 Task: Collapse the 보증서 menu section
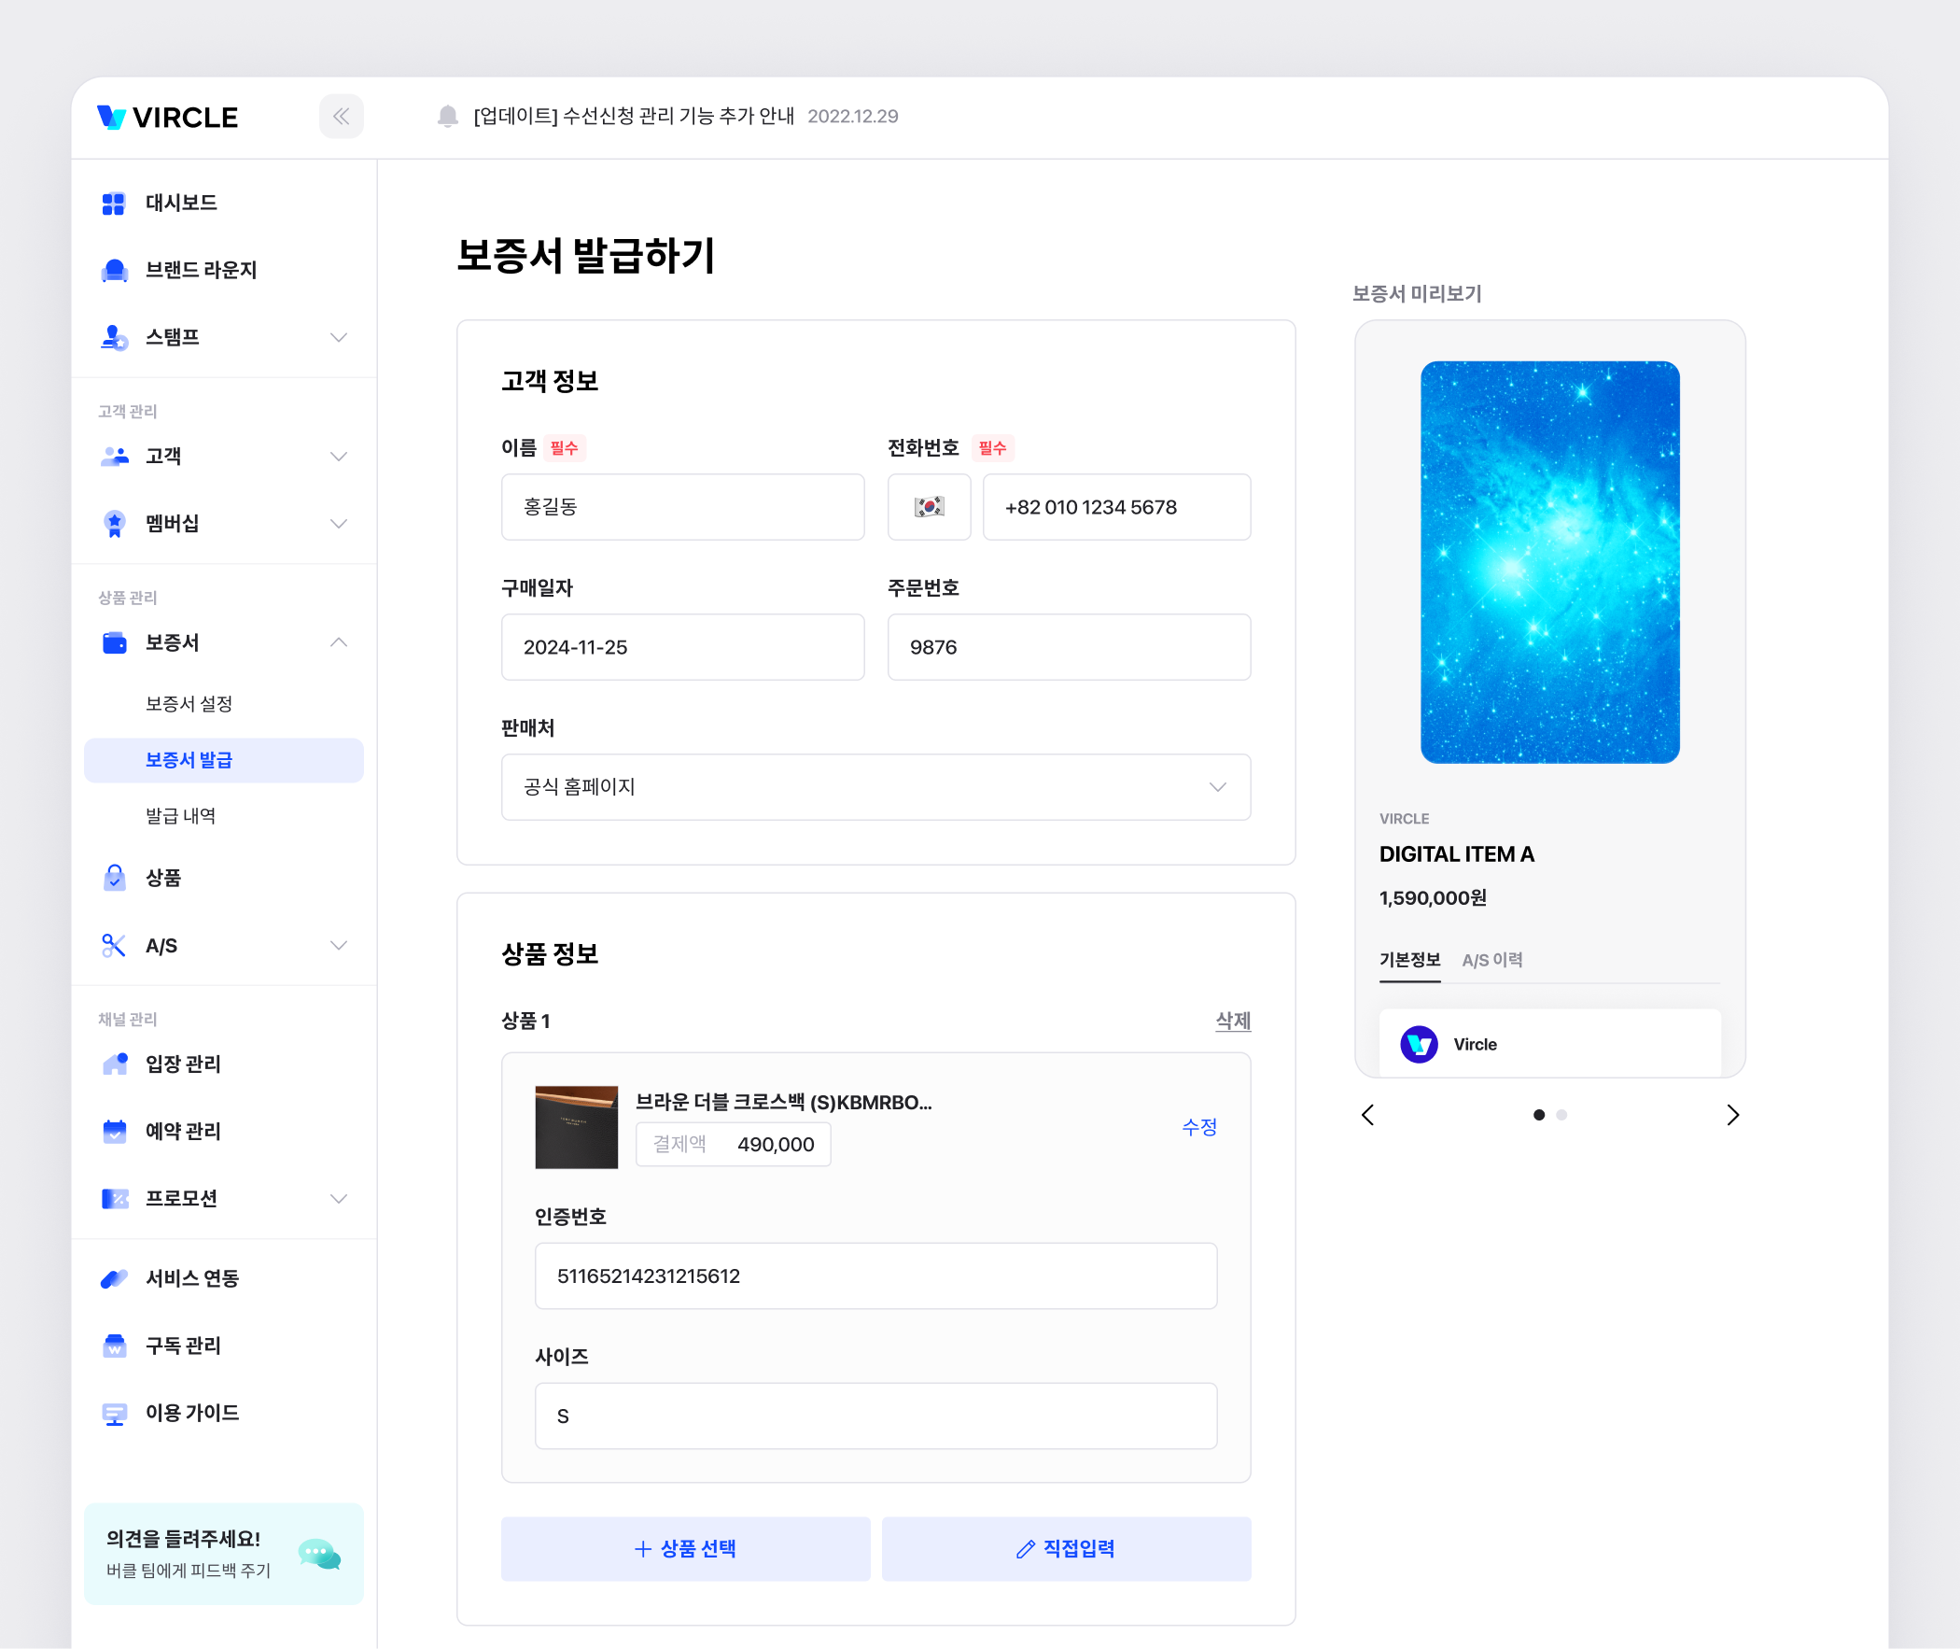click(x=338, y=642)
